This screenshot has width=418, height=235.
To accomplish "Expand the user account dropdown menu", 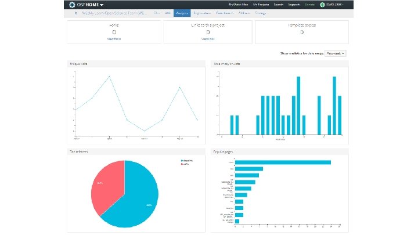I will point(334,5).
